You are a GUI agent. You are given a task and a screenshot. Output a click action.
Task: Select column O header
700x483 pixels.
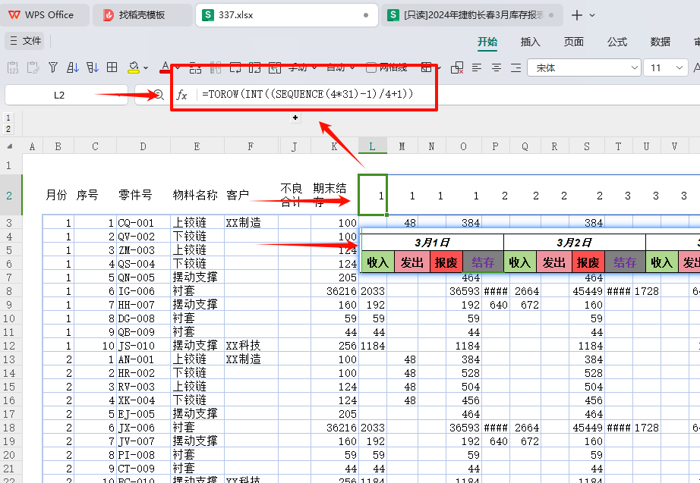coord(463,146)
